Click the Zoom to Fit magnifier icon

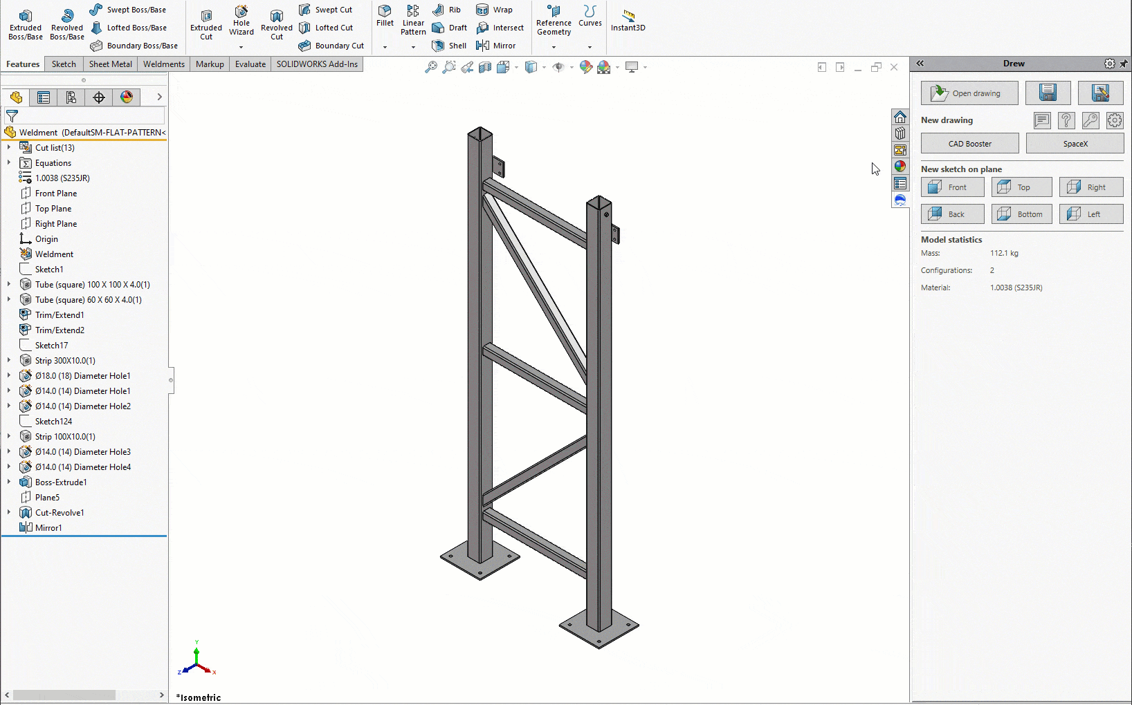[430, 67]
